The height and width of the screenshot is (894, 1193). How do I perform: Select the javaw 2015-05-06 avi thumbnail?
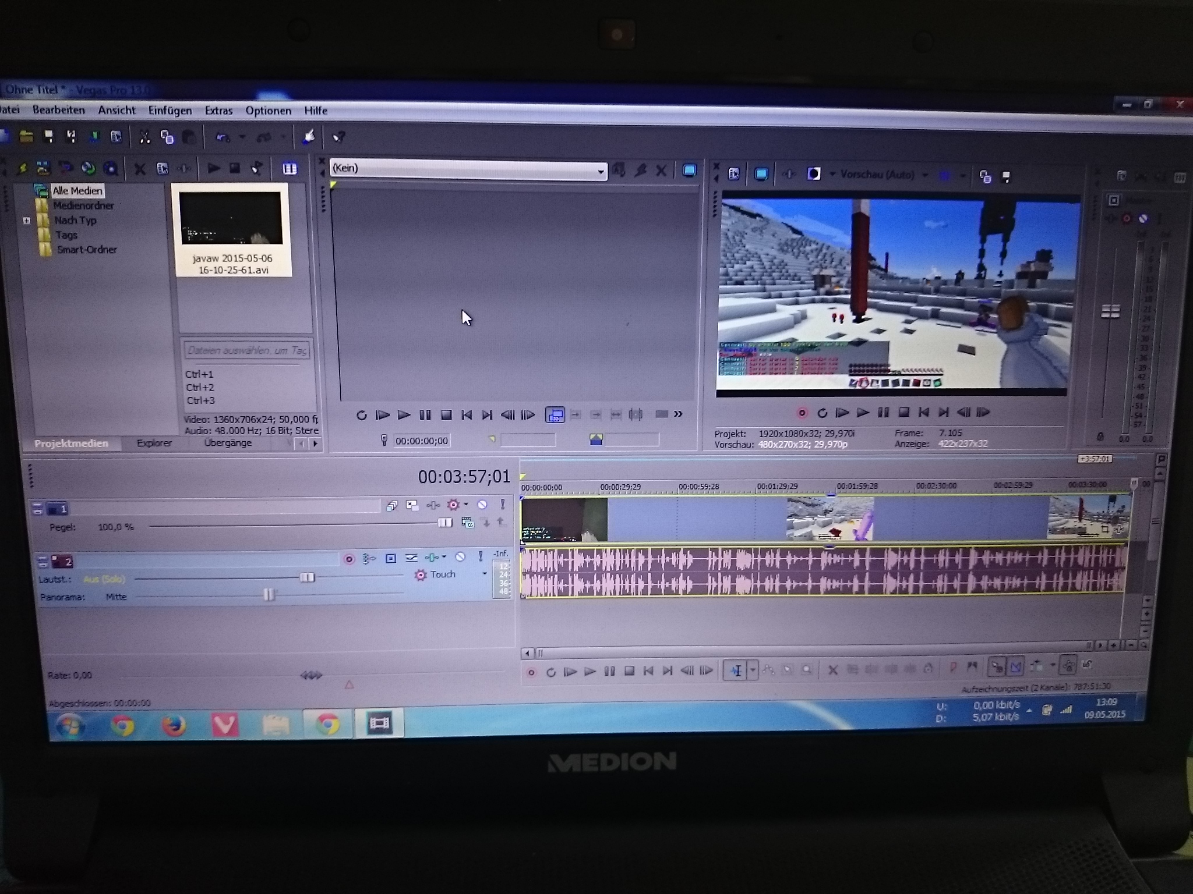232,230
